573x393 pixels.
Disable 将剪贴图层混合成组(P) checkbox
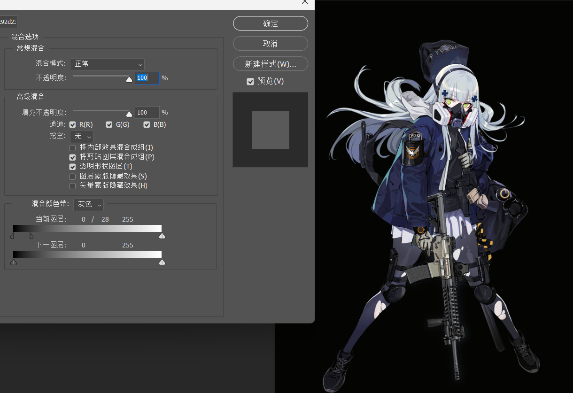[x=73, y=157]
